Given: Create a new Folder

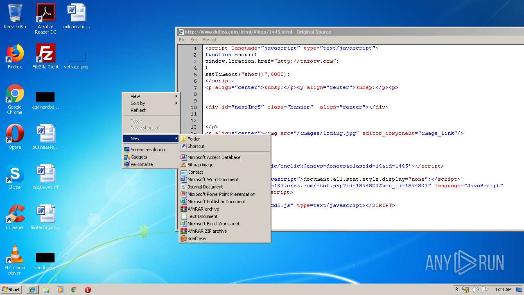Looking at the screenshot, I should (x=225, y=139).
